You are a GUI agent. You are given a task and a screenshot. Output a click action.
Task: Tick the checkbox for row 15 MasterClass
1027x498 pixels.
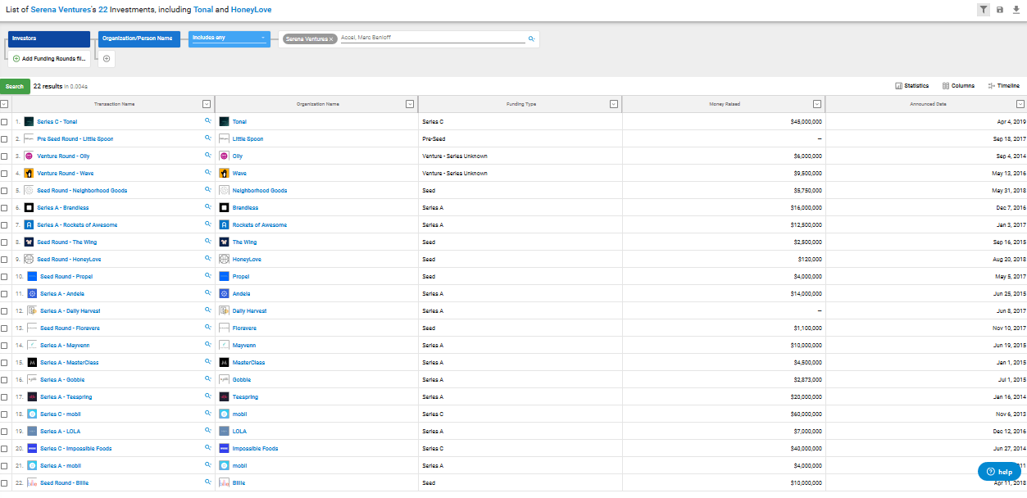pos(5,363)
